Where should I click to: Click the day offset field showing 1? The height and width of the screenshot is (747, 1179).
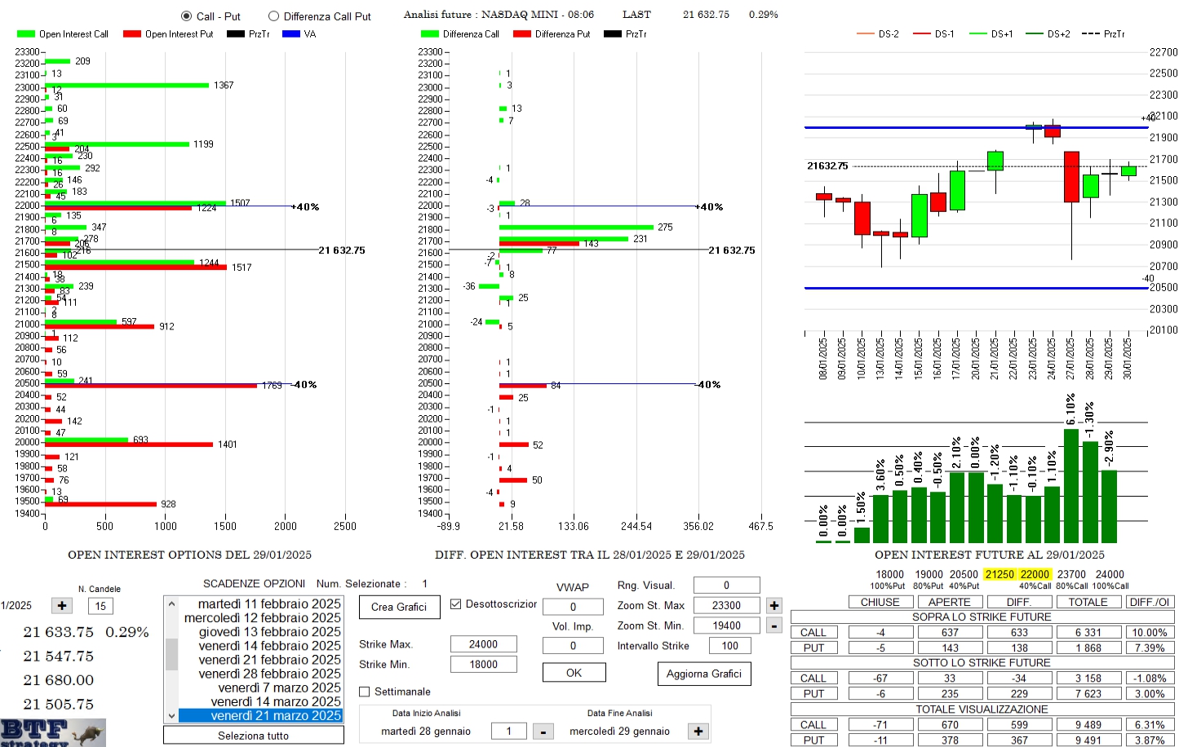[x=509, y=732]
